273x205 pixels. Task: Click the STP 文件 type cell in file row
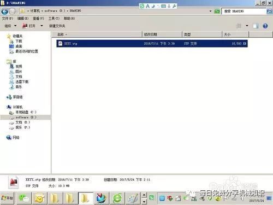tap(190, 44)
